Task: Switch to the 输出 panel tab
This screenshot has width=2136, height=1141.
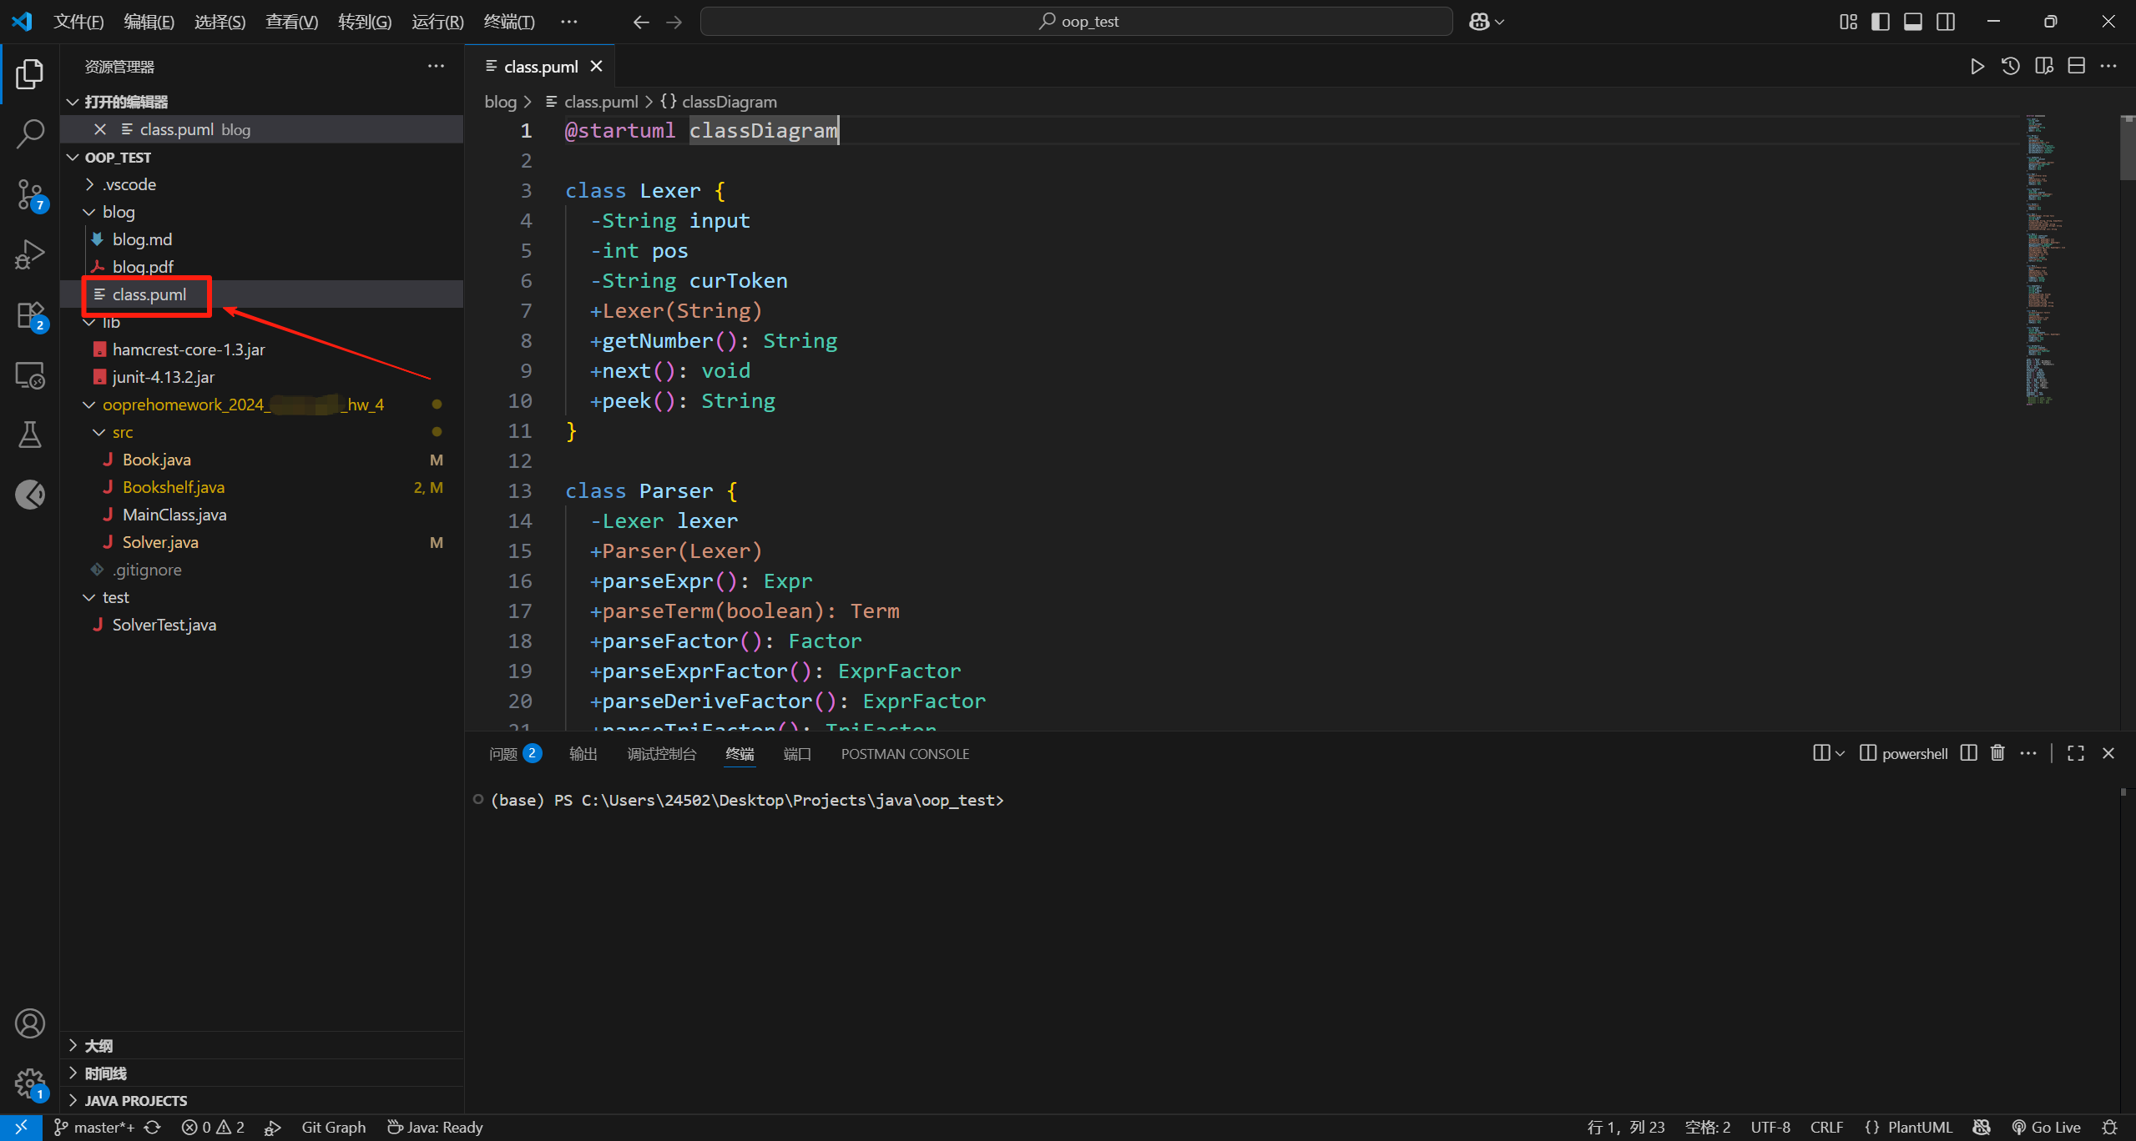Action: [x=583, y=754]
